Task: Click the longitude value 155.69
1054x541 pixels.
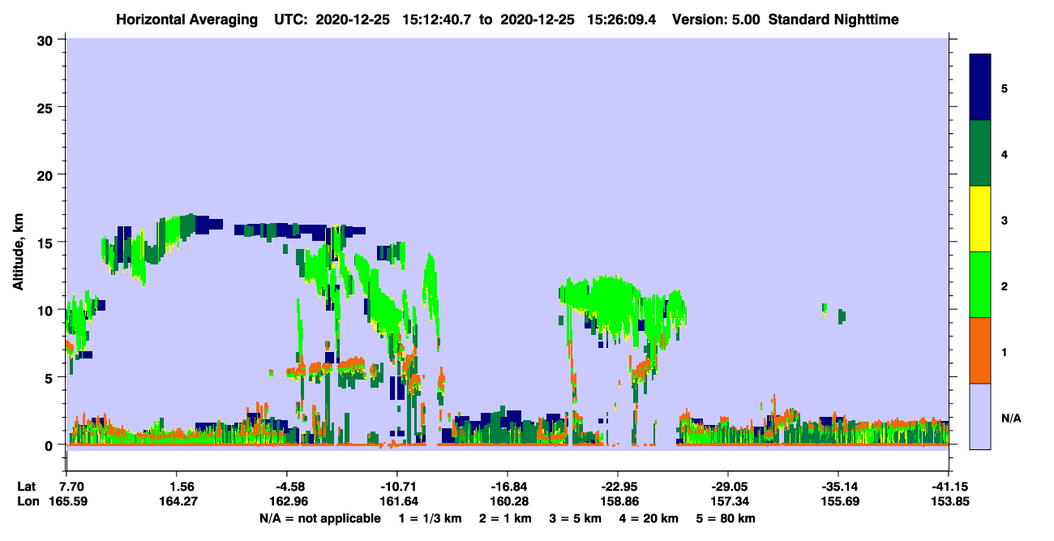Action: tap(840, 501)
